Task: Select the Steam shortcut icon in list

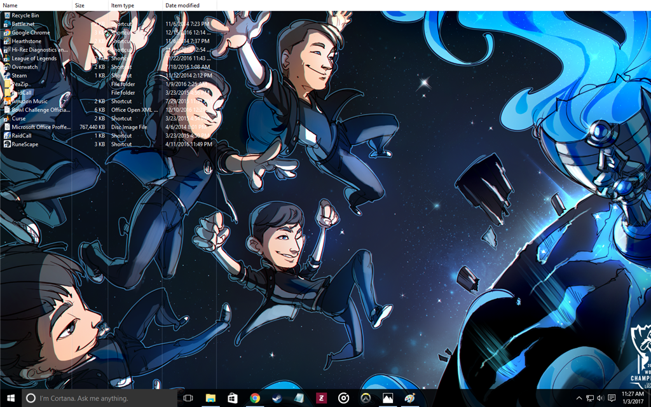Action: [7, 76]
